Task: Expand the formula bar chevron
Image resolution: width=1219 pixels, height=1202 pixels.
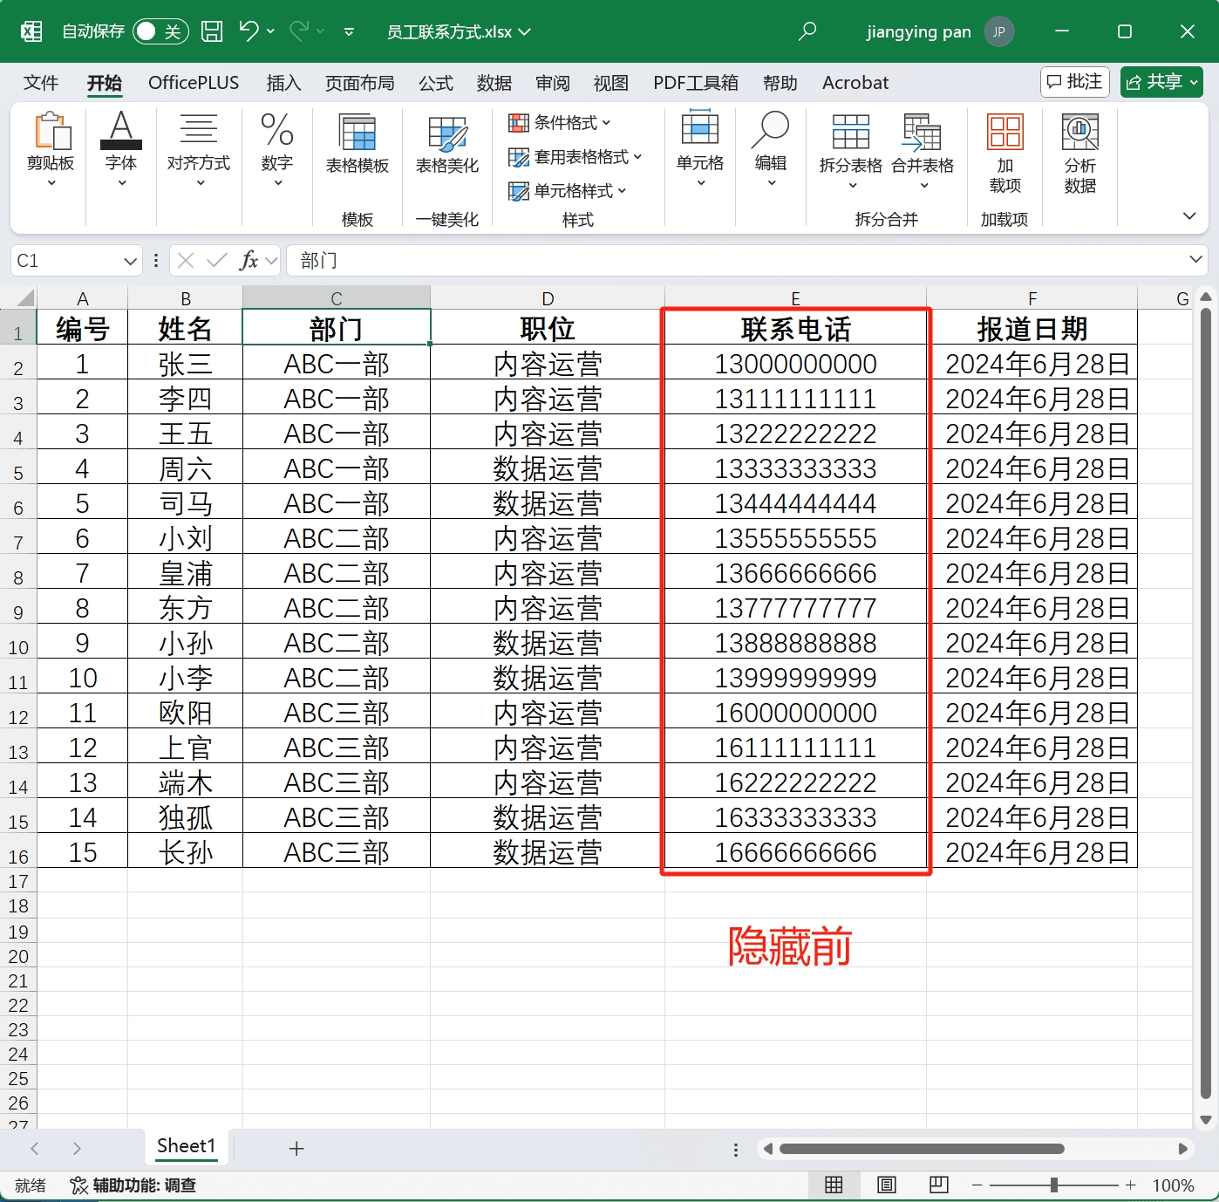Action: 1195,260
